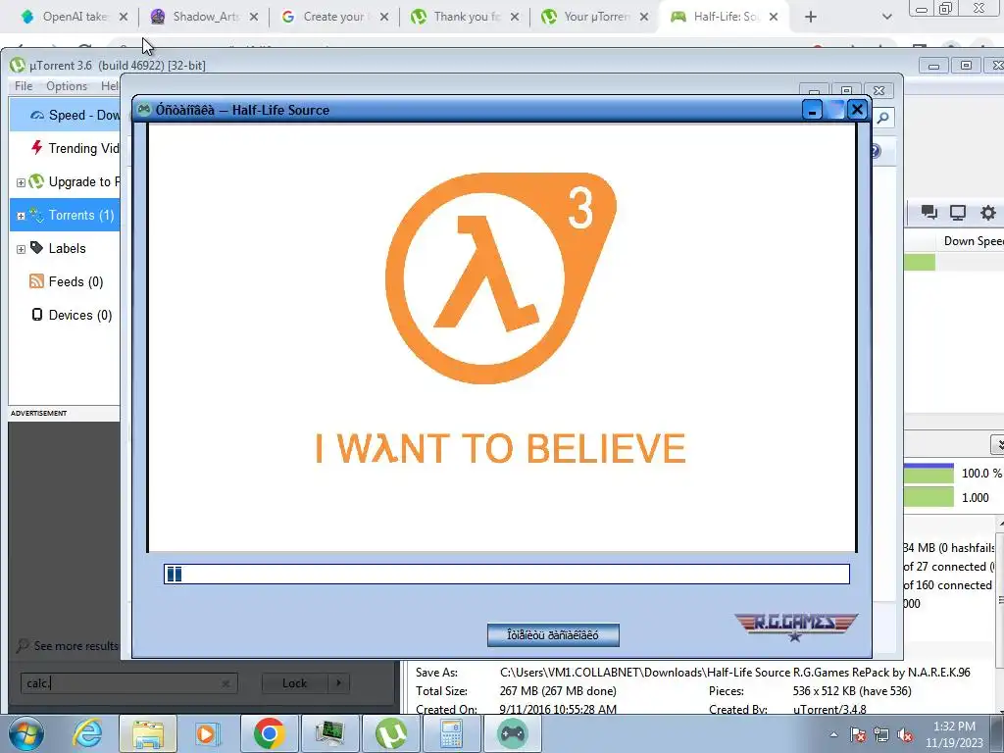
Task: Open the arrow next to Lock
Action: pyautogui.click(x=338, y=683)
